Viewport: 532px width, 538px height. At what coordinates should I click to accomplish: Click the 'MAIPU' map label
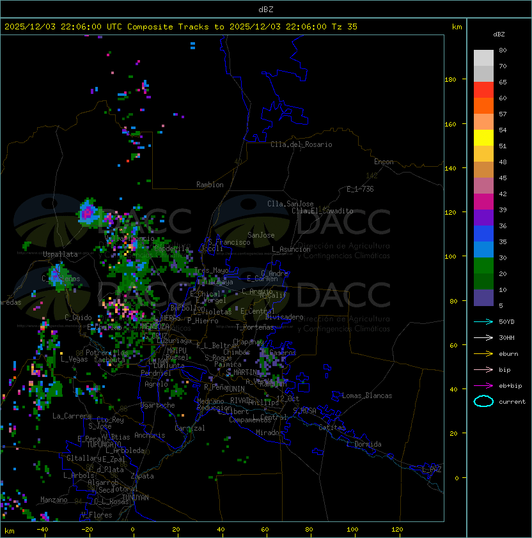coord(176,351)
